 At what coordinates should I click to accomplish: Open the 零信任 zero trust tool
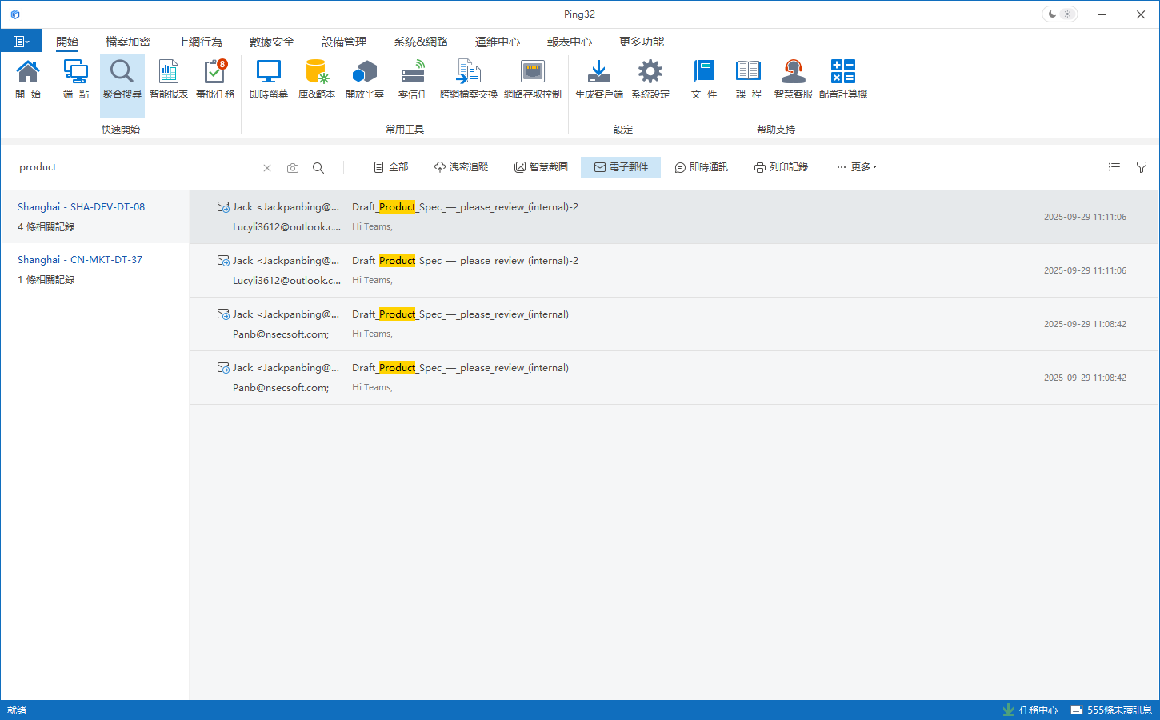pyautogui.click(x=412, y=79)
